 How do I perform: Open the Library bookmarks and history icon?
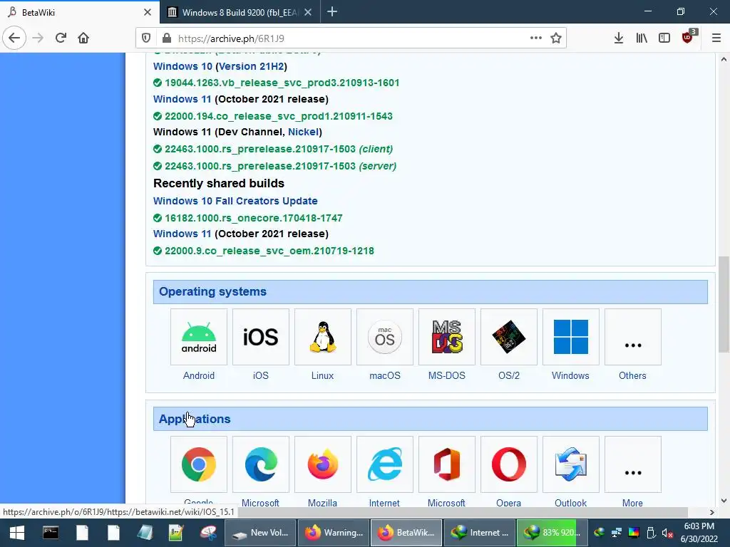tap(642, 38)
